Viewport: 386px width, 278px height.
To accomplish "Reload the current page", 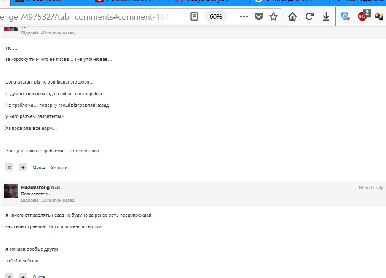I will (x=309, y=17).
